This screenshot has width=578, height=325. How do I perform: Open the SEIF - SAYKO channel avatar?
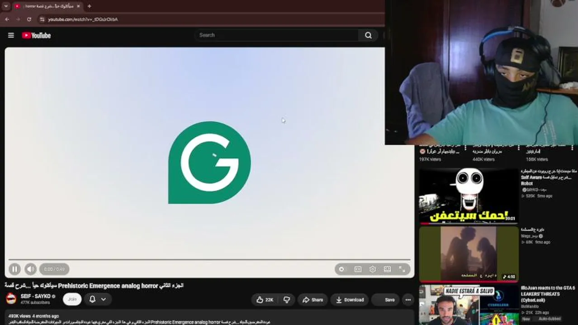tap(11, 299)
